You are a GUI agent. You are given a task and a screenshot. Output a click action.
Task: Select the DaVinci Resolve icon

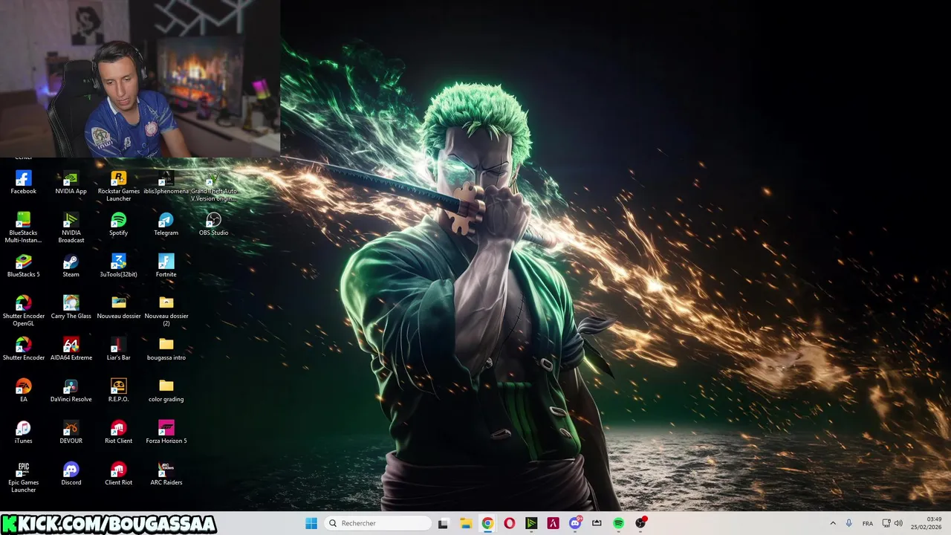[71, 390]
